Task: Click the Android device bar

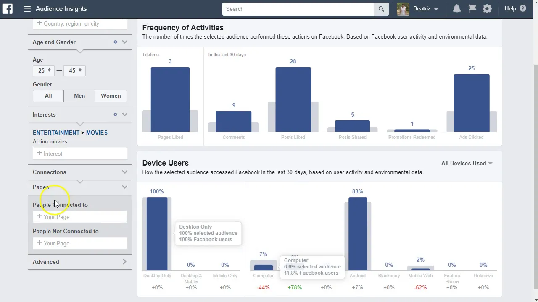Action: pos(358,234)
